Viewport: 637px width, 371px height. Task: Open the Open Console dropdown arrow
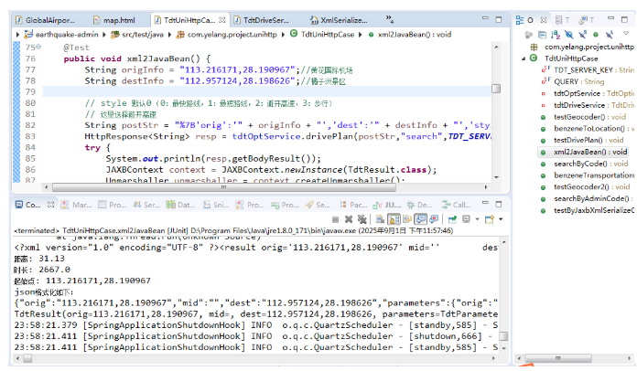(x=501, y=219)
